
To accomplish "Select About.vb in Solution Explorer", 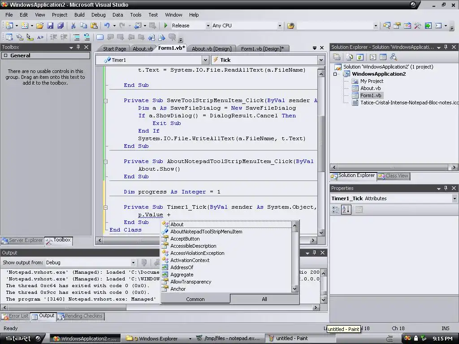I will pyautogui.click(x=370, y=88).
